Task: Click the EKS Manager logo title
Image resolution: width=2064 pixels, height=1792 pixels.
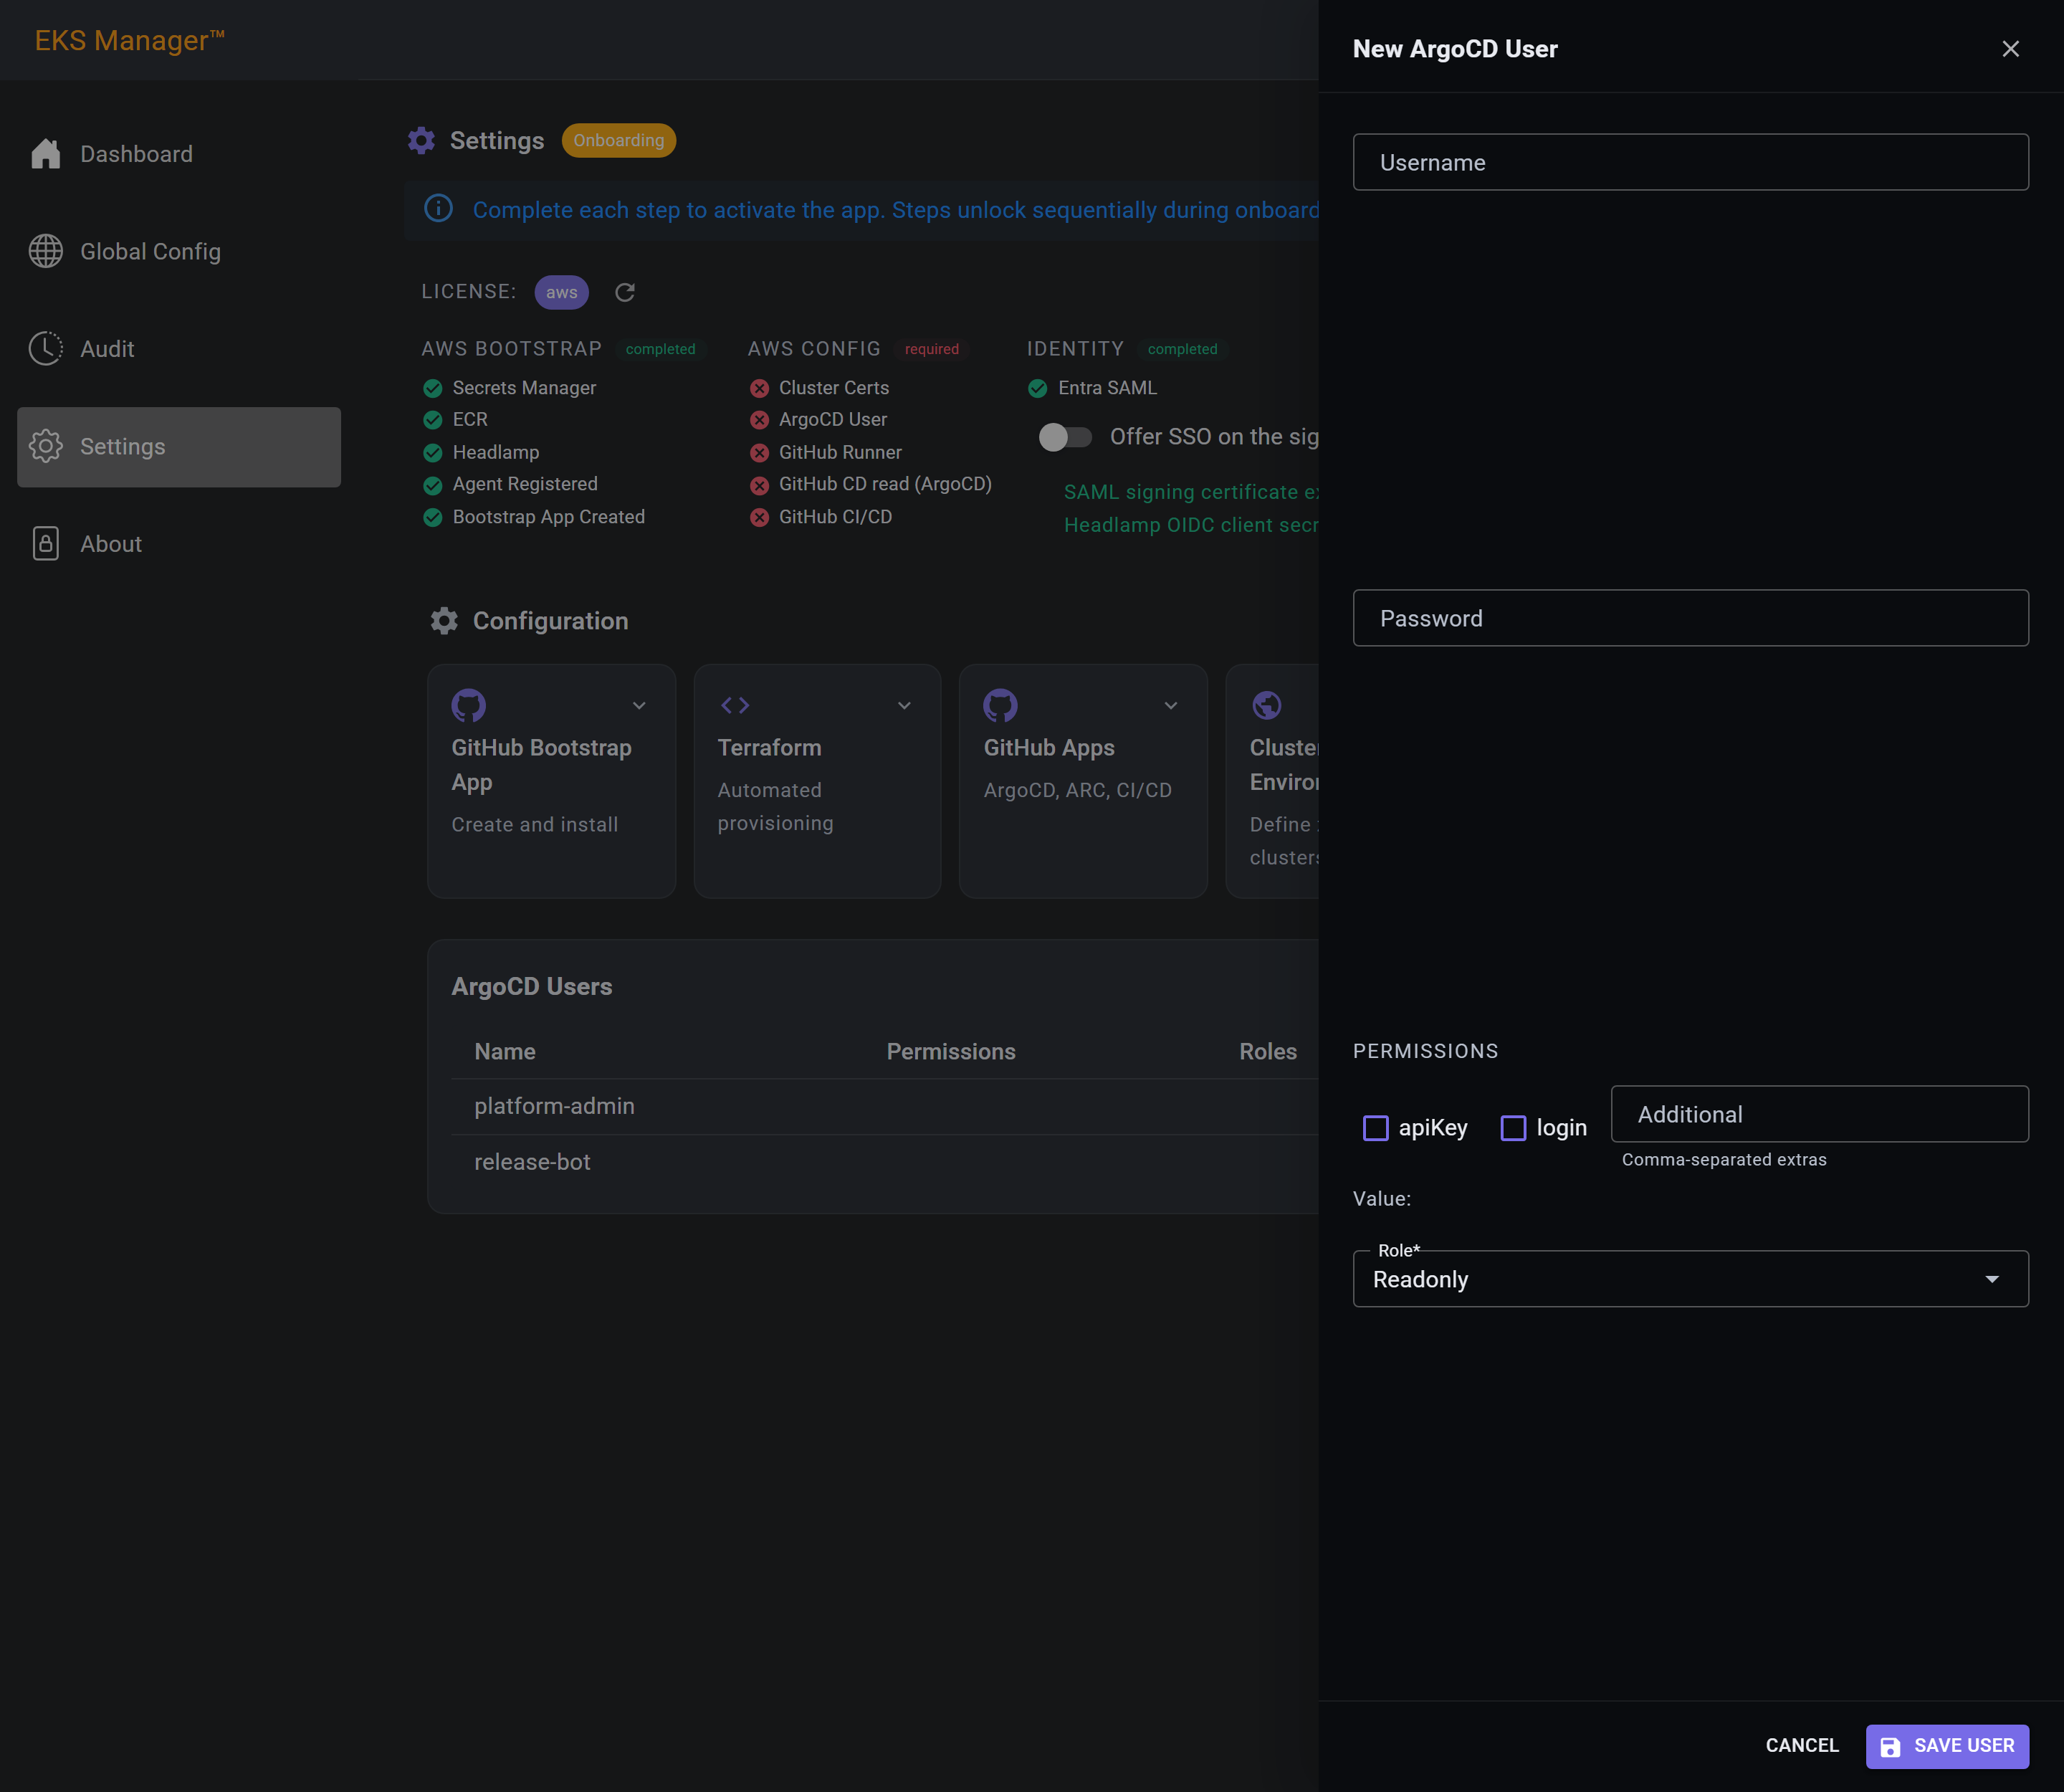Action: (x=130, y=40)
